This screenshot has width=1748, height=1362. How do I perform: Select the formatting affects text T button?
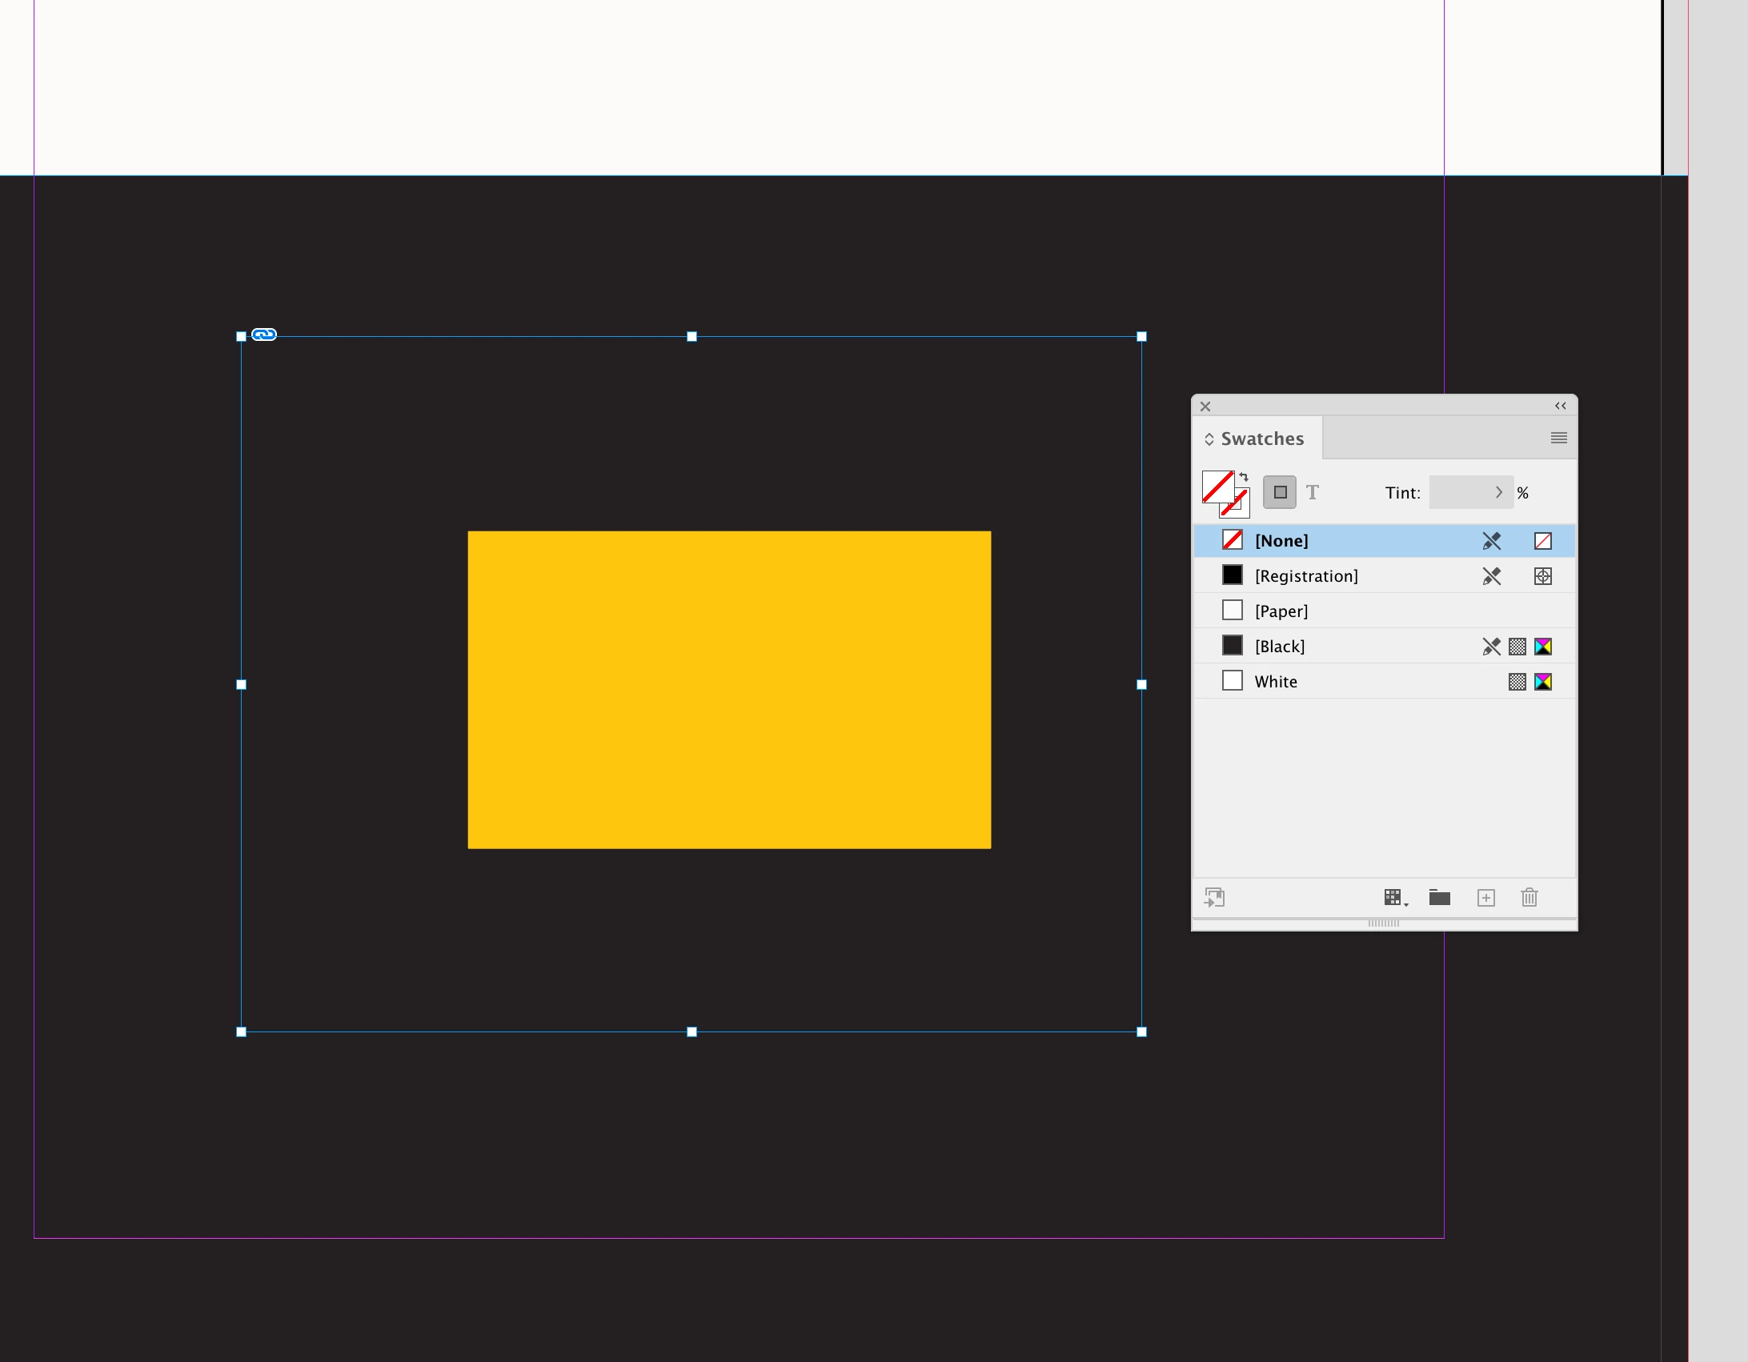click(x=1313, y=492)
